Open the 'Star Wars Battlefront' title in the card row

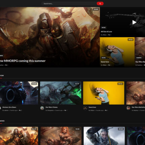138,107
